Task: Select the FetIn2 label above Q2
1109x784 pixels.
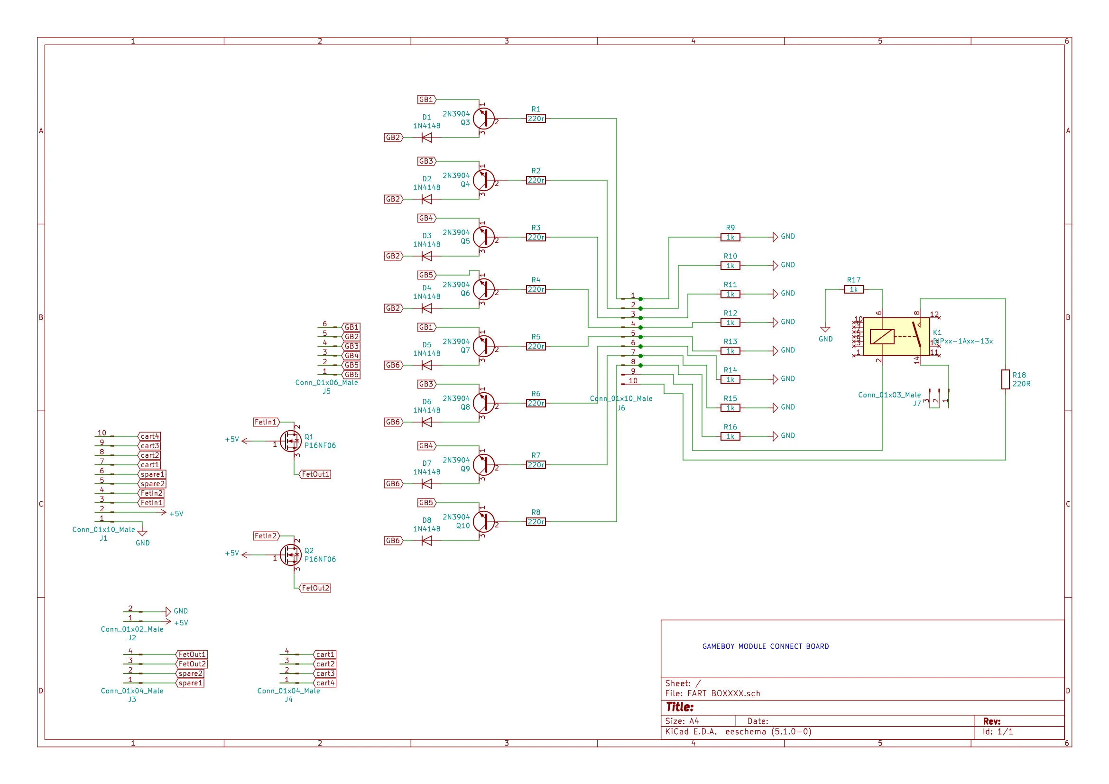Action: point(266,535)
